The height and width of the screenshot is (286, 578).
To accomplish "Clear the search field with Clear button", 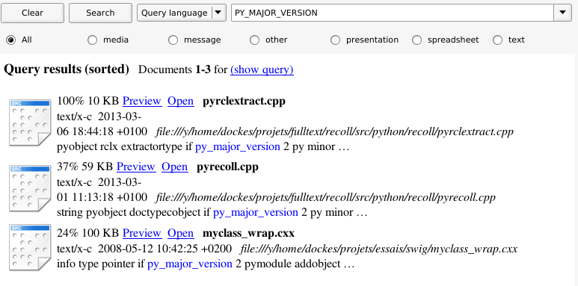I will [x=32, y=13].
